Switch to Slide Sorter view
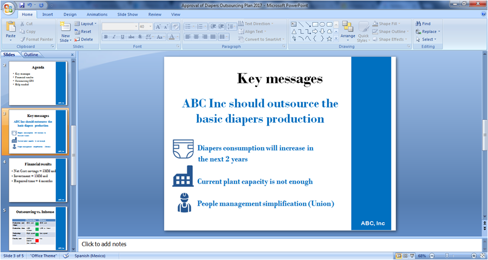The image size is (488, 260). [406, 256]
